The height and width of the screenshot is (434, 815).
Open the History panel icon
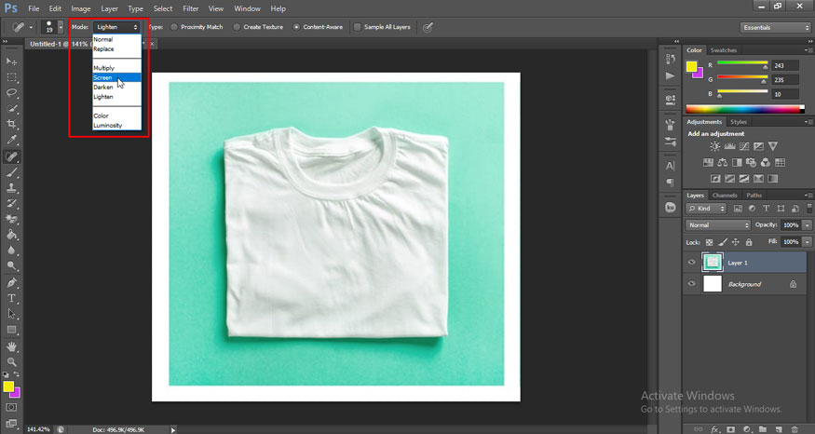tap(670, 60)
